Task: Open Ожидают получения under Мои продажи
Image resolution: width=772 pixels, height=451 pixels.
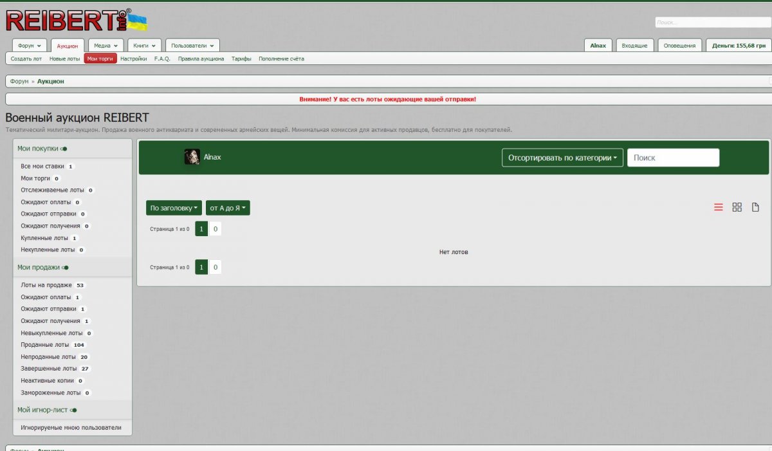Action: pyautogui.click(x=50, y=321)
